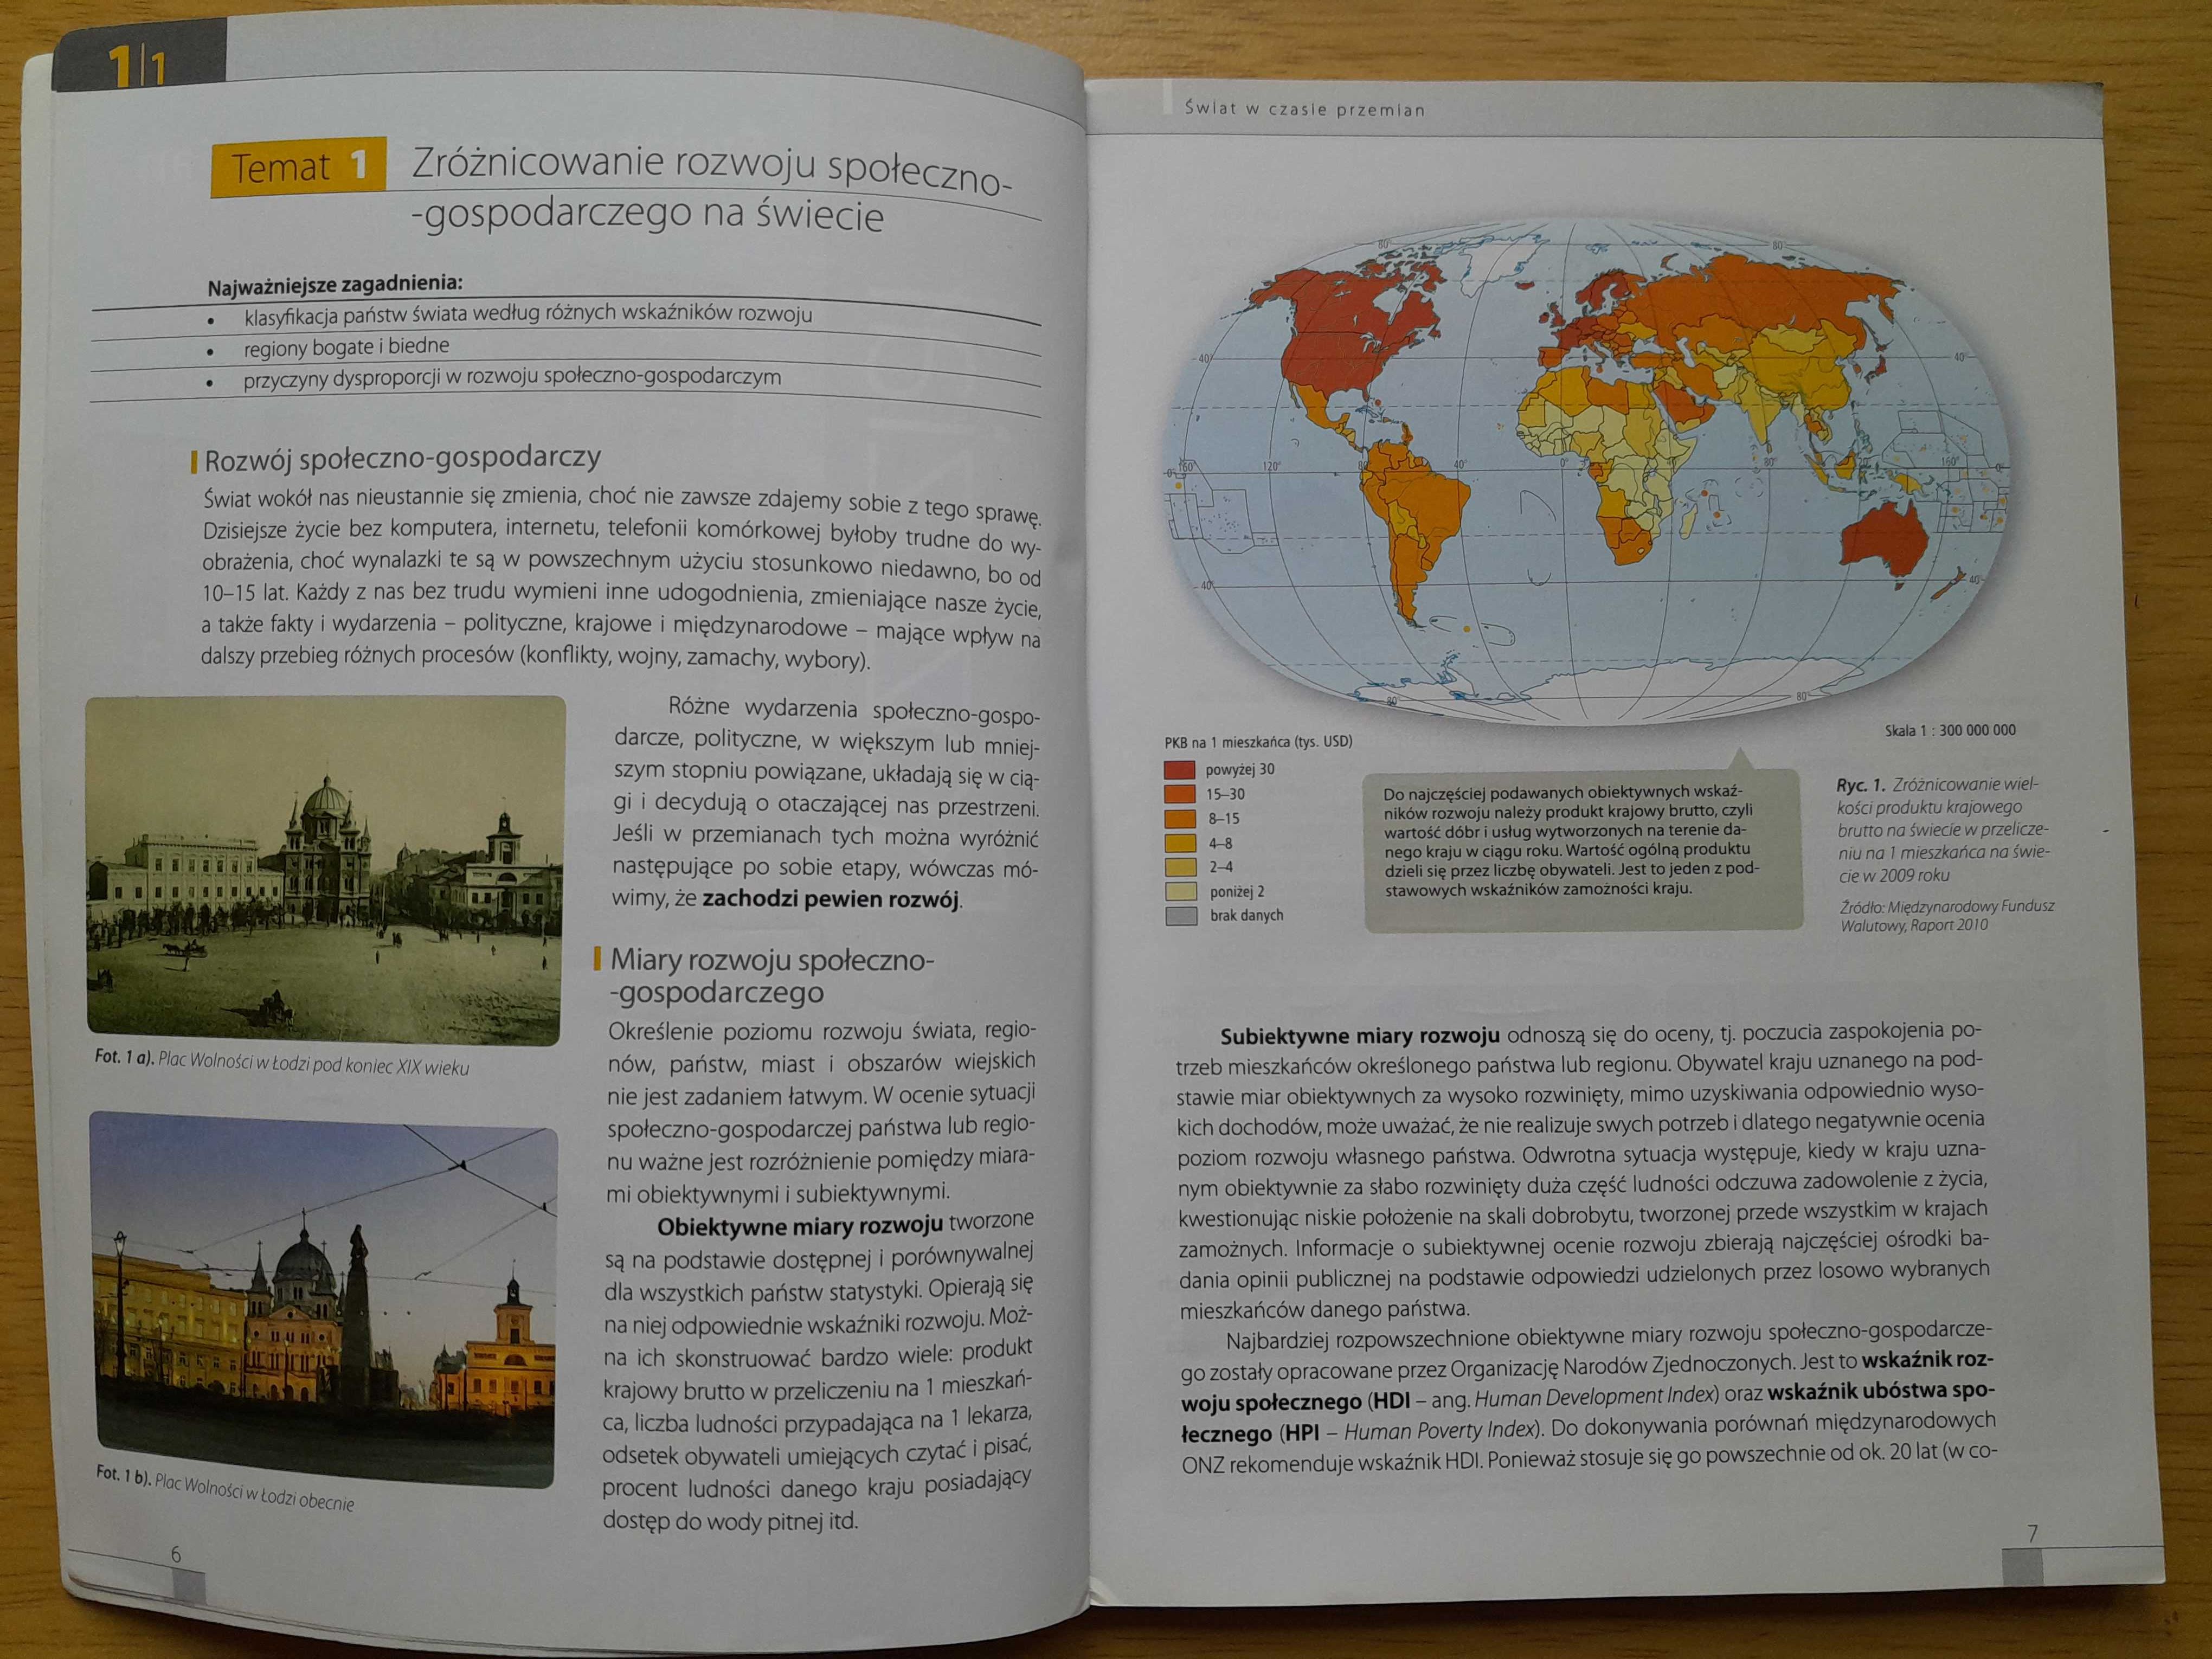Screen dimensions: 2212x1659
Task: Click the bold phrase 'zachodzi pewien rozwój'
Action: [x=830, y=898]
